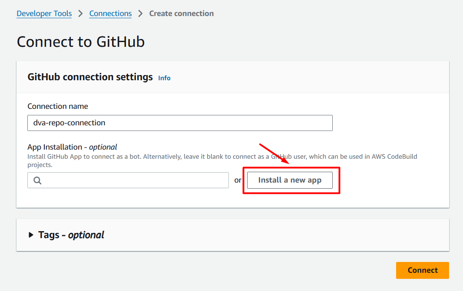This screenshot has height=291, width=463.
Task: Click the Create connection breadcrumb text
Action: [181, 13]
